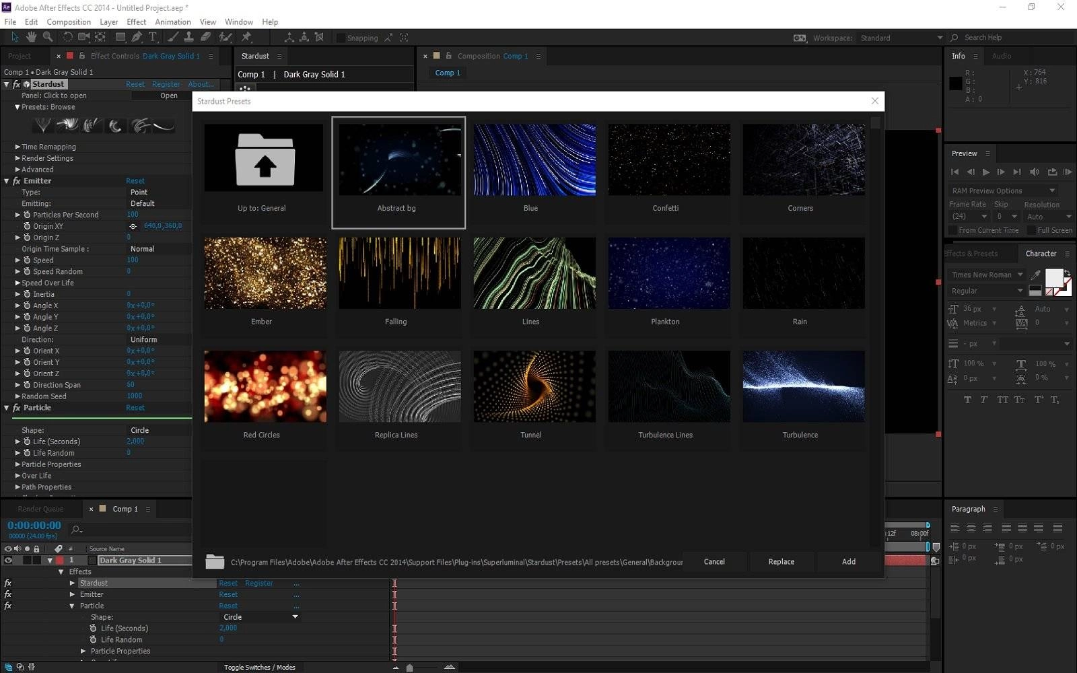Jump to first frame in Preview panel

tap(954, 172)
